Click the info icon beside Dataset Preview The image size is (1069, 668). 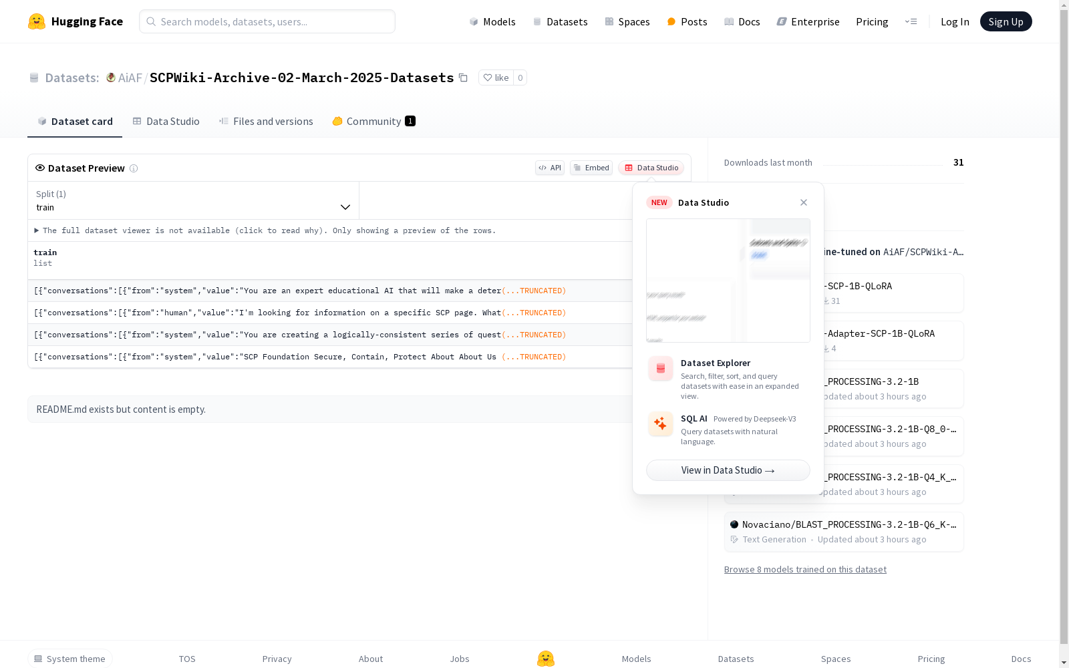pyautogui.click(x=134, y=168)
